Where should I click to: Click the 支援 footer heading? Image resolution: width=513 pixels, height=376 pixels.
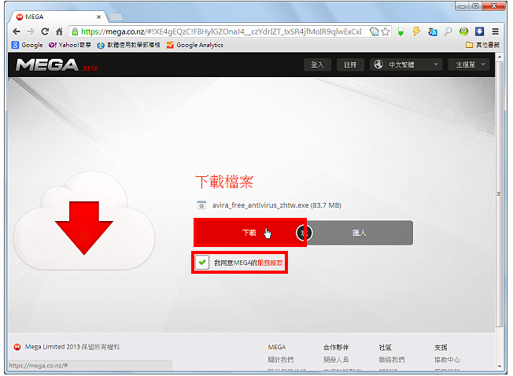pos(441,347)
